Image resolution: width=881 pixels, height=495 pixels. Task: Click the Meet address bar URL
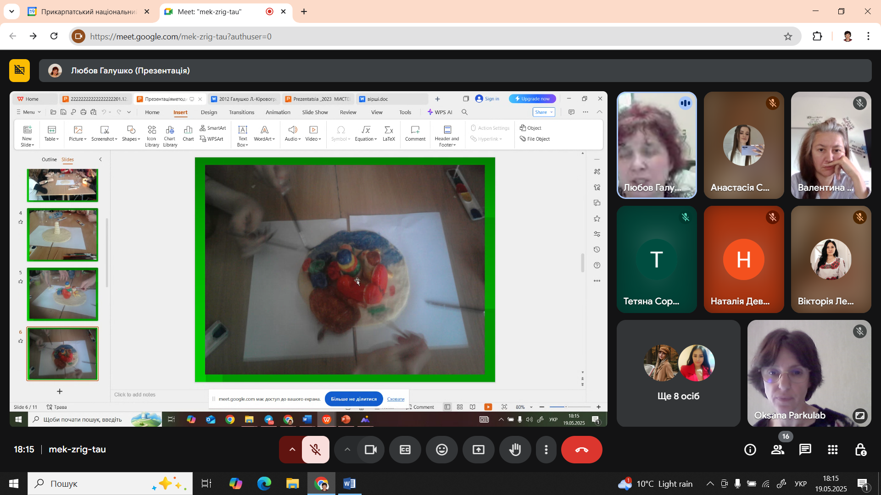pyautogui.click(x=181, y=36)
